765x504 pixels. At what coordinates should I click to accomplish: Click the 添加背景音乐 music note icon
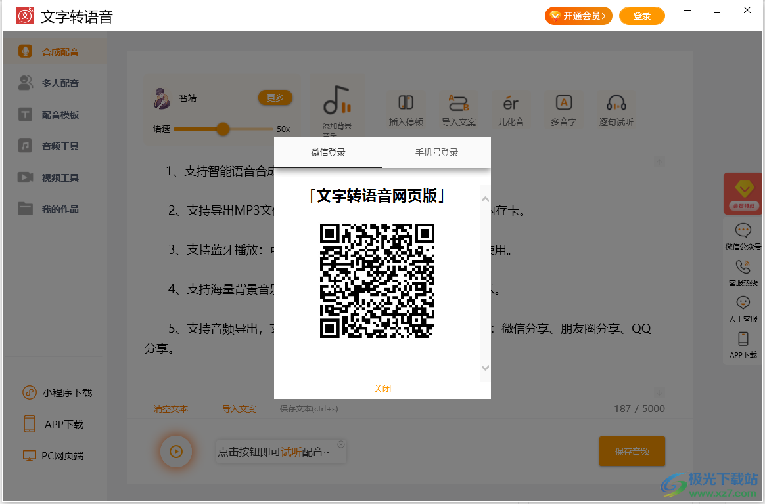(x=336, y=100)
